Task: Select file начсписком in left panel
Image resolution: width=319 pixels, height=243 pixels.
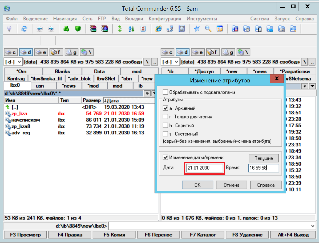Action: [x=26, y=120]
